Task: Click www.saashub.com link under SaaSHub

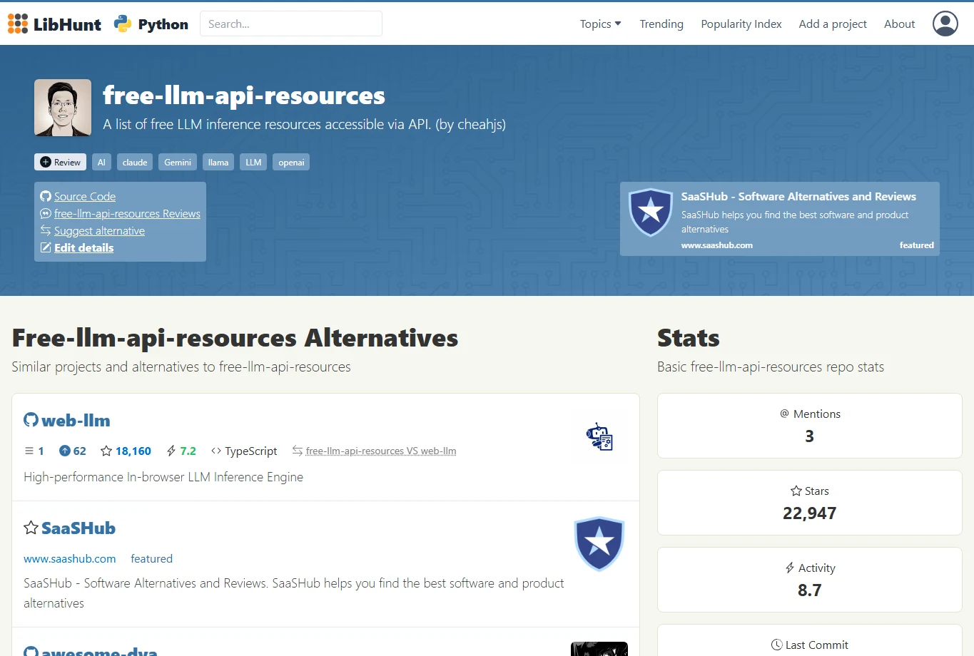Action: tap(69, 558)
